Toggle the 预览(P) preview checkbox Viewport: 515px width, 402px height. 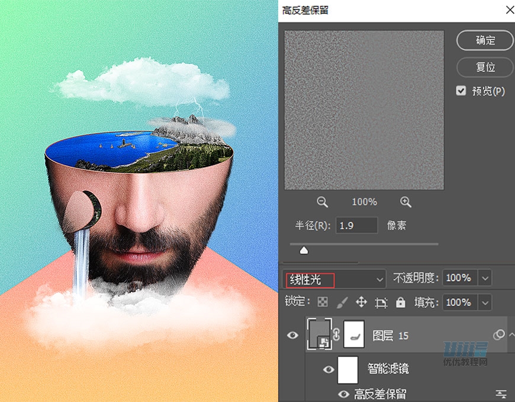[x=461, y=91]
